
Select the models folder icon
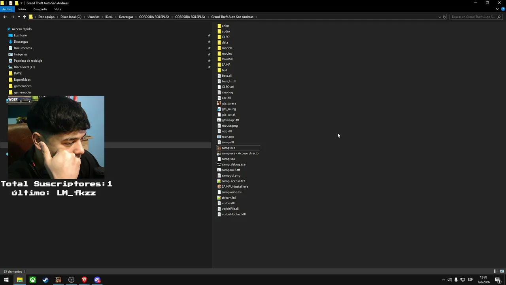click(219, 48)
